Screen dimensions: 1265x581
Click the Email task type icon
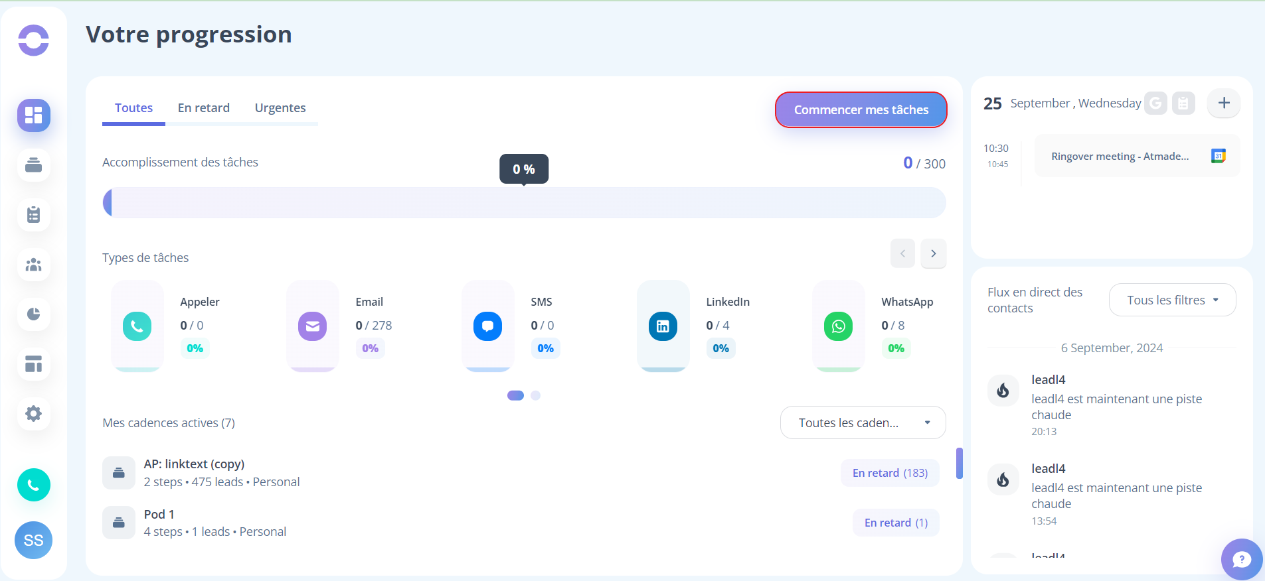click(x=313, y=326)
